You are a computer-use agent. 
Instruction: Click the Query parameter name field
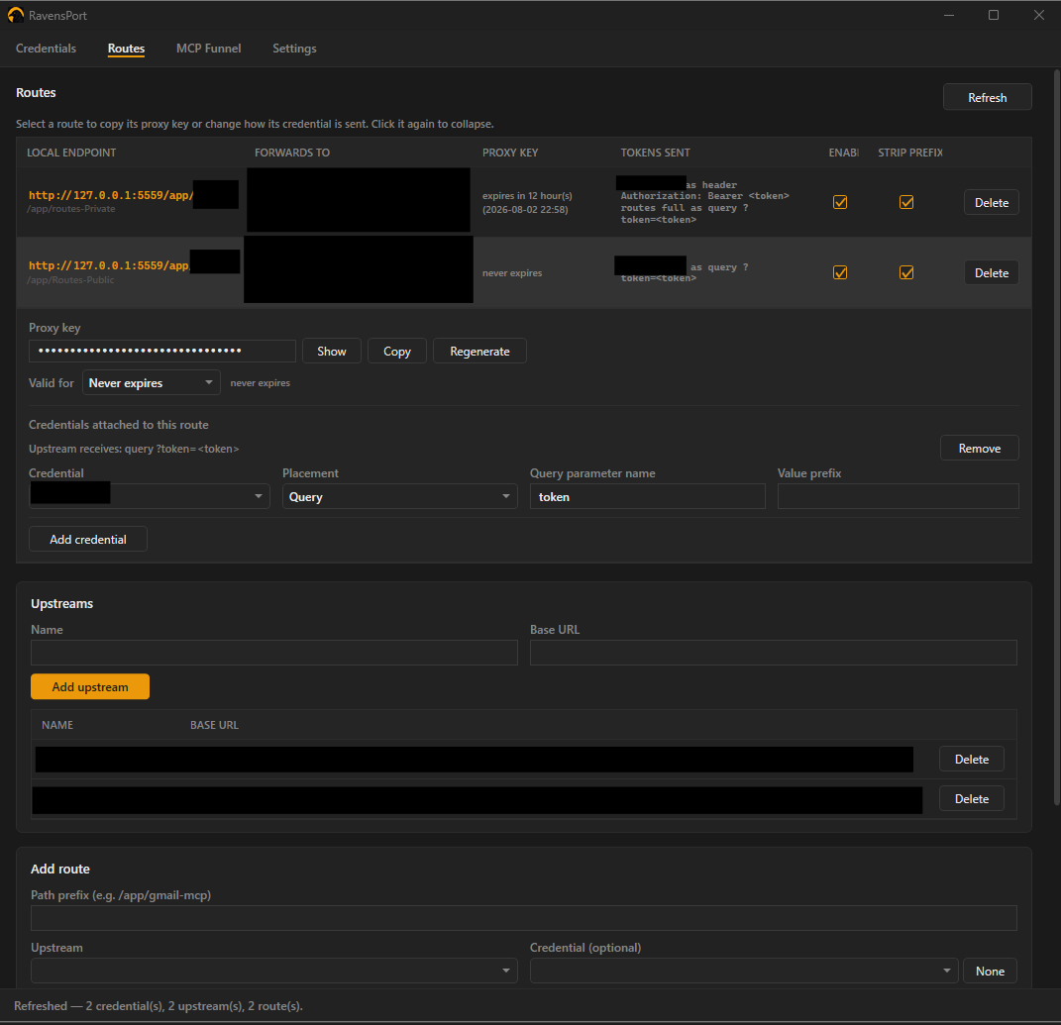pyautogui.click(x=648, y=496)
